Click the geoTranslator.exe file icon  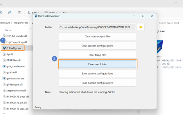pyautogui.click(x=4, y=78)
